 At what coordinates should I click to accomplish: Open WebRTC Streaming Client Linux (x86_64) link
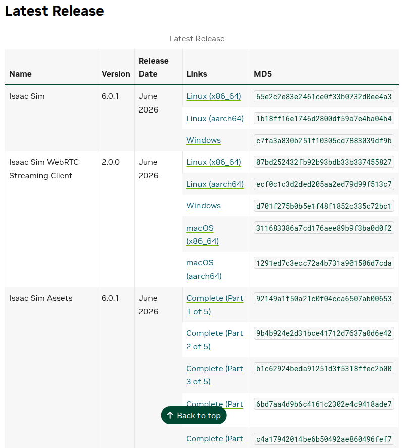214,162
